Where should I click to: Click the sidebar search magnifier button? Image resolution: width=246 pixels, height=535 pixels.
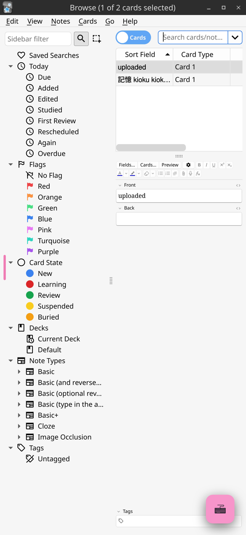coord(81,39)
